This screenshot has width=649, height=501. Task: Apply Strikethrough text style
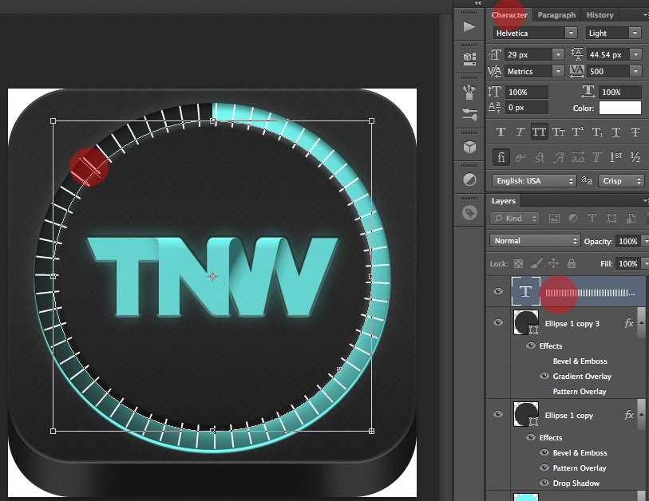(x=635, y=132)
